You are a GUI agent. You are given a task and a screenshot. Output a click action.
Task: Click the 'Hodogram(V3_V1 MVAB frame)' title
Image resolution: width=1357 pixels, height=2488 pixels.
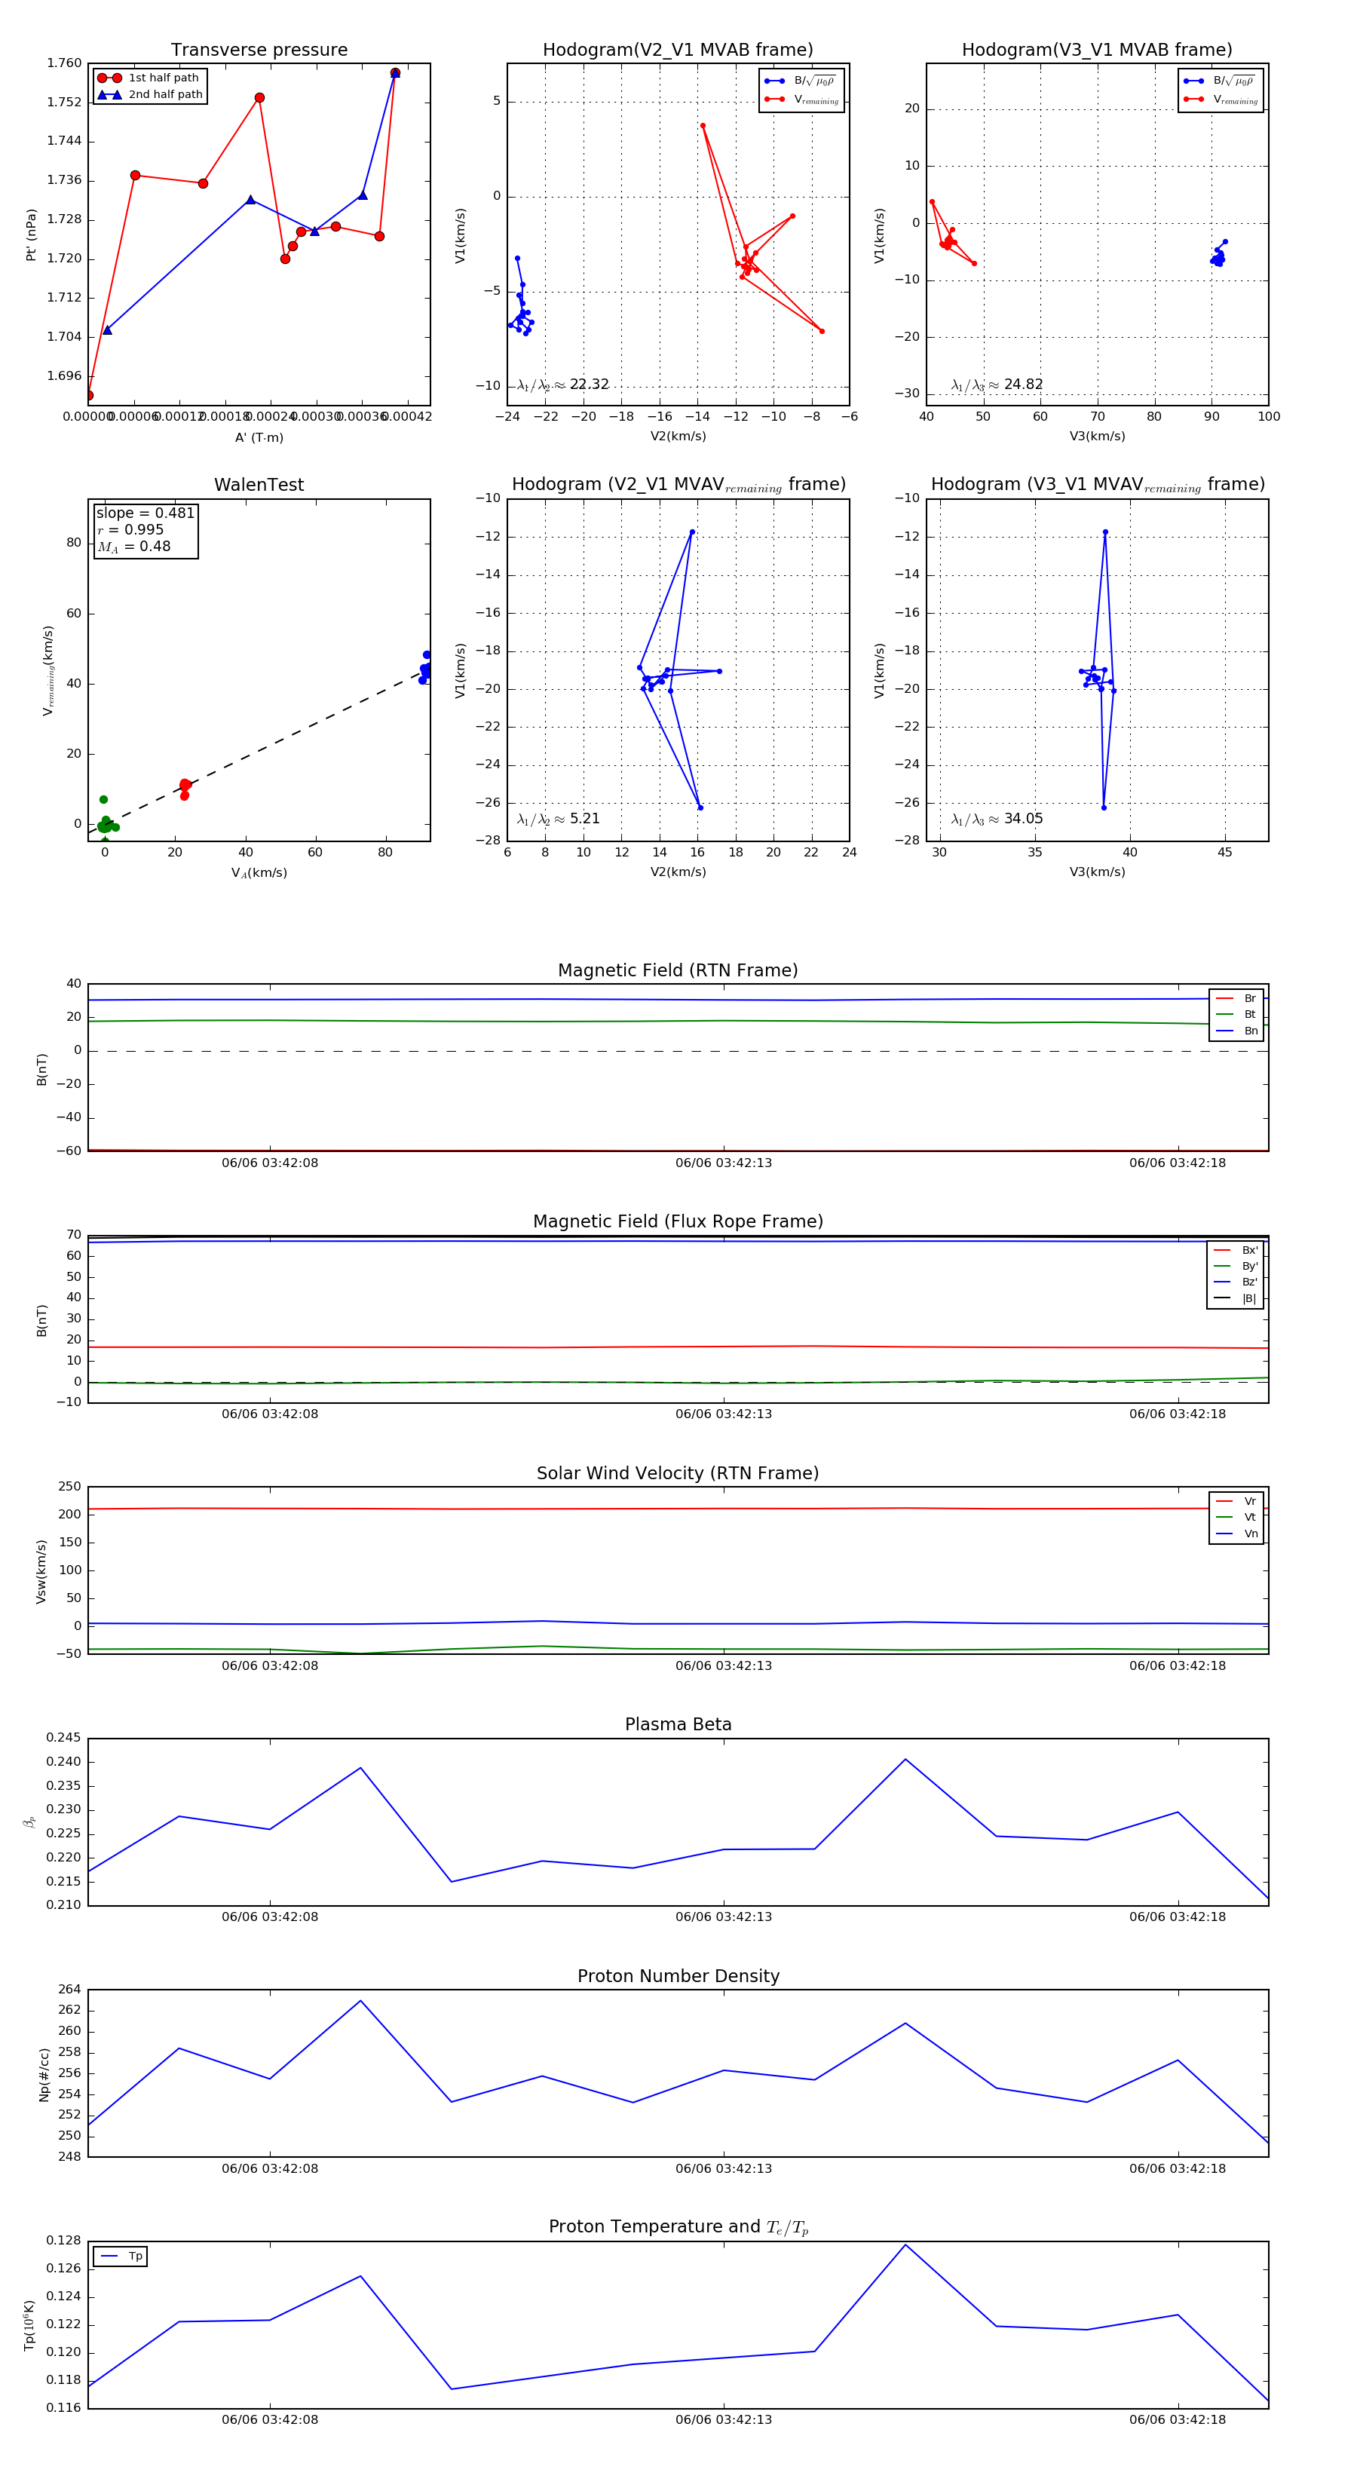tap(1097, 49)
